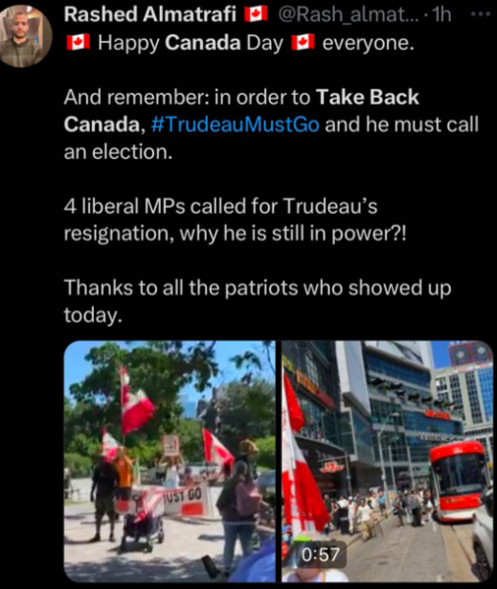Click the "an election." text line
Viewport: 497px width, 589px height.
pyautogui.click(x=118, y=151)
